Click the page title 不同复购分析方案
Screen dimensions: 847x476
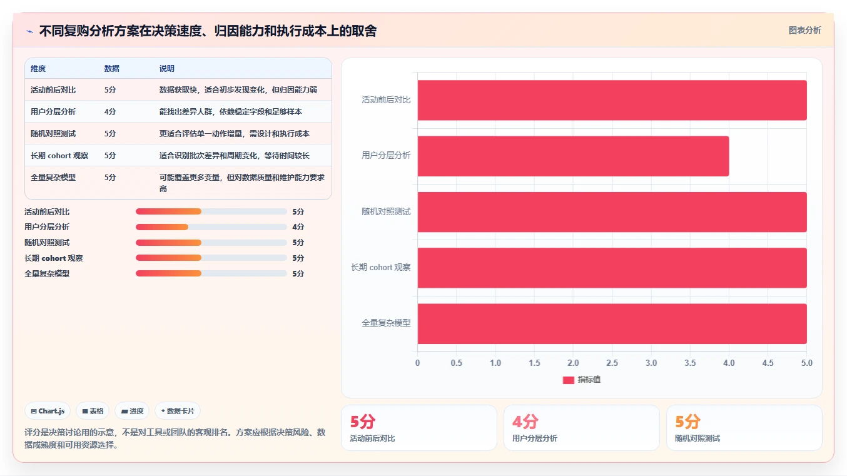pos(208,31)
